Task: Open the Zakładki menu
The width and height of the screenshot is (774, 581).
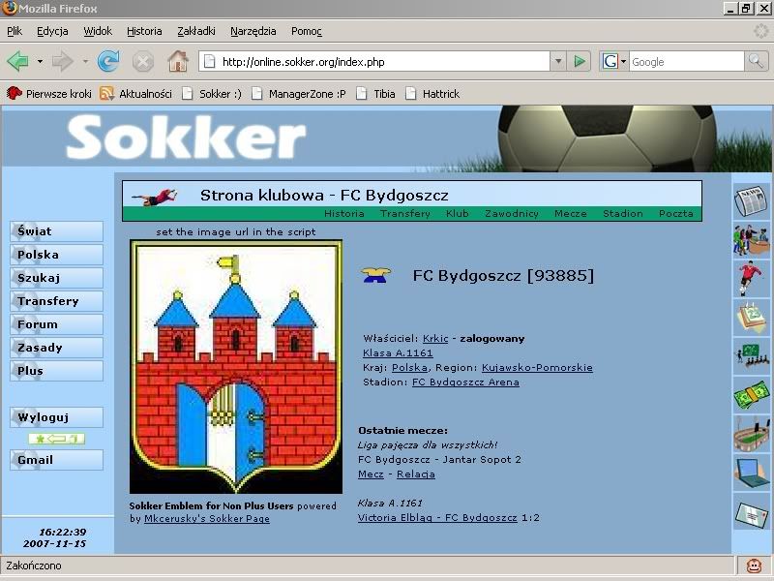Action: click(x=196, y=31)
